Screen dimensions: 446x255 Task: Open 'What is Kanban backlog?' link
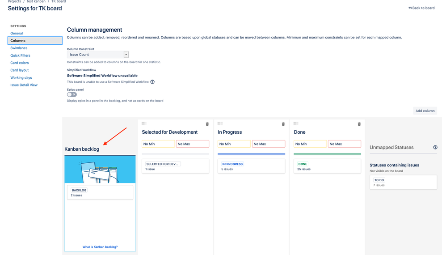(x=100, y=247)
